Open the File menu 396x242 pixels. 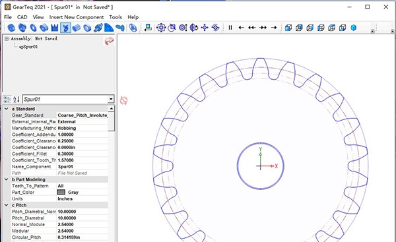8,17
